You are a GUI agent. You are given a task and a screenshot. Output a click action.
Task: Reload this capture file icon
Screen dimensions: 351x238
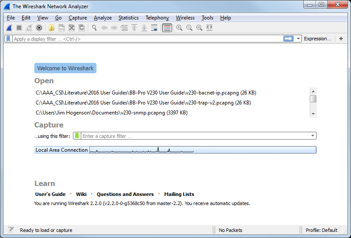point(82,28)
